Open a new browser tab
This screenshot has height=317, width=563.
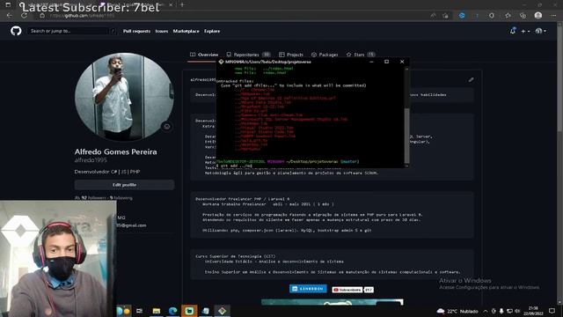pyautogui.click(x=182, y=4)
